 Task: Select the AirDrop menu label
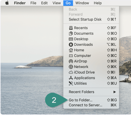[81, 61]
